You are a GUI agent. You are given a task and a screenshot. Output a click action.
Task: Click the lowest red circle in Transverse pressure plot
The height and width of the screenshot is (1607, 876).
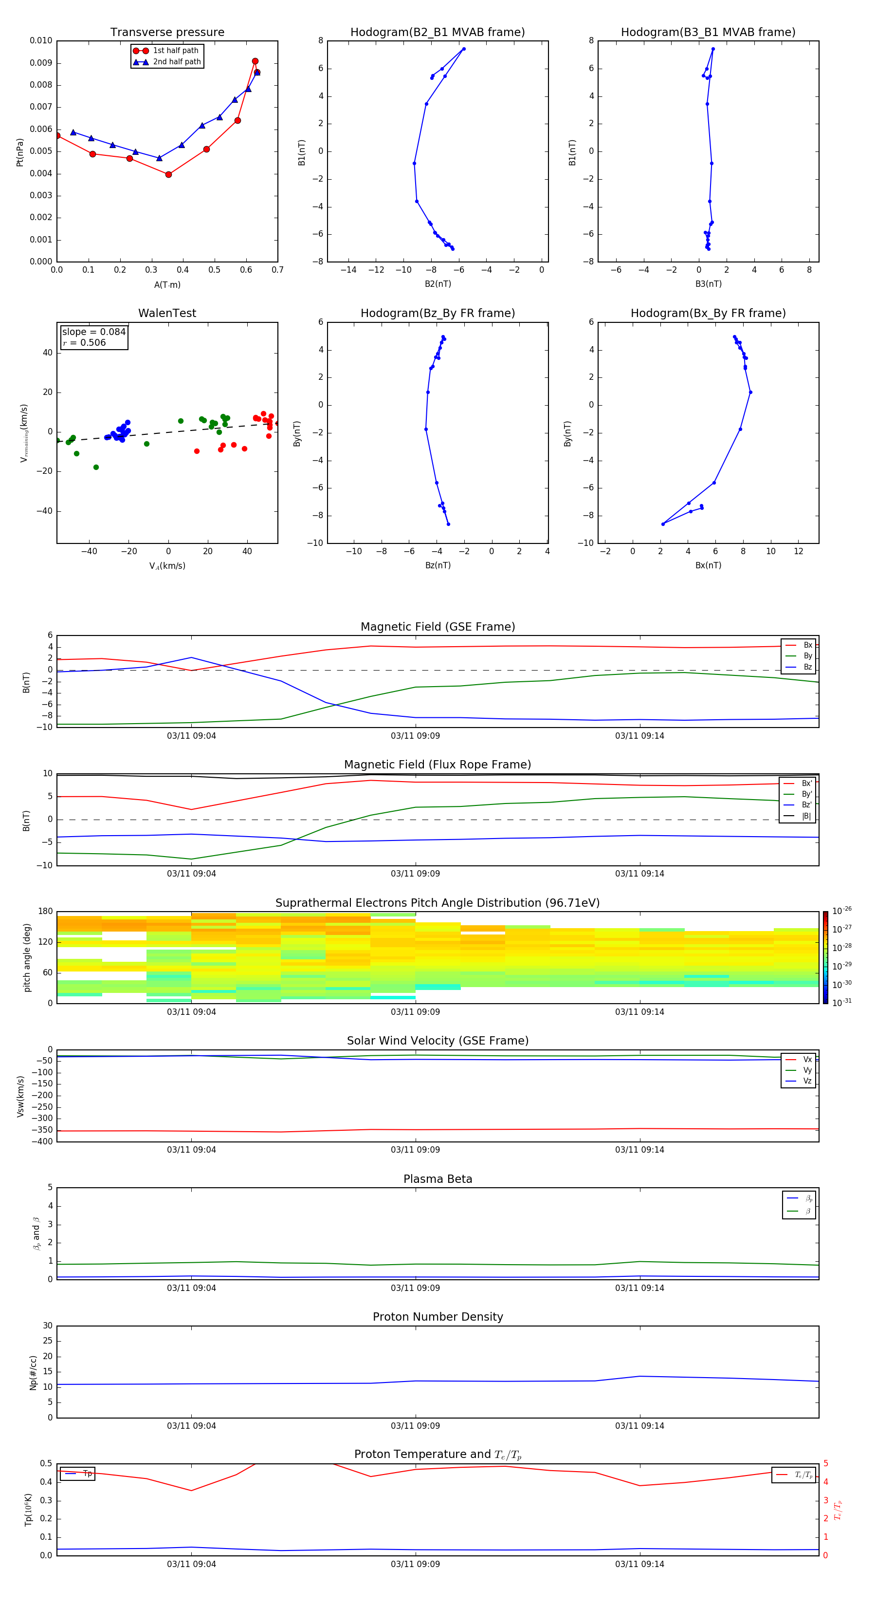tap(168, 175)
